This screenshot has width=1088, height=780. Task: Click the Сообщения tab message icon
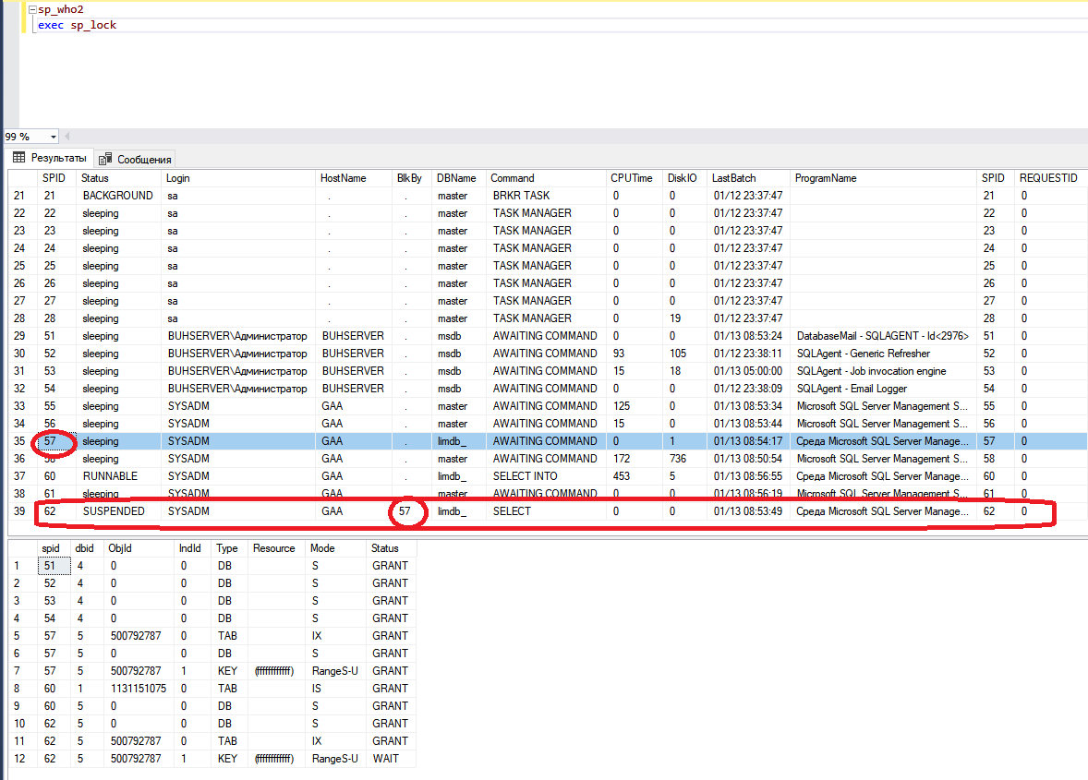coord(106,159)
